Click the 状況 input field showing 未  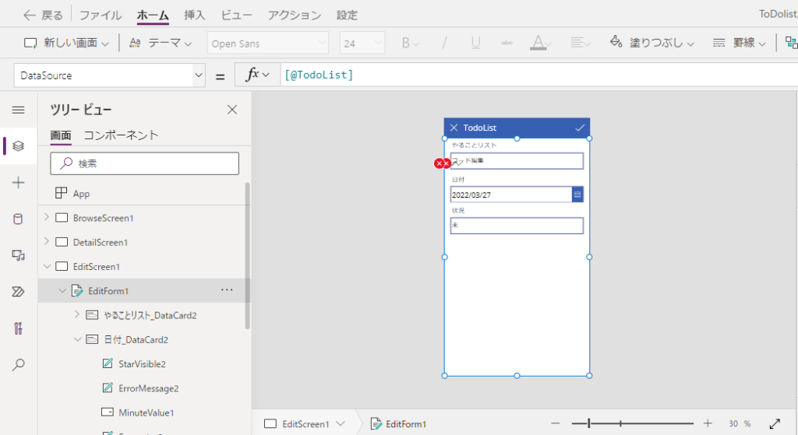(x=517, y=226)
